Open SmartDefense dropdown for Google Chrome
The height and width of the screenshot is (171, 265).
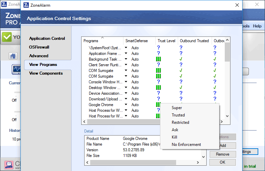tap(126, 104)
